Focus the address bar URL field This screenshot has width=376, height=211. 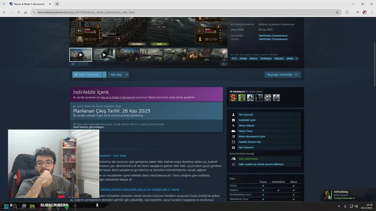click(185, 12)
